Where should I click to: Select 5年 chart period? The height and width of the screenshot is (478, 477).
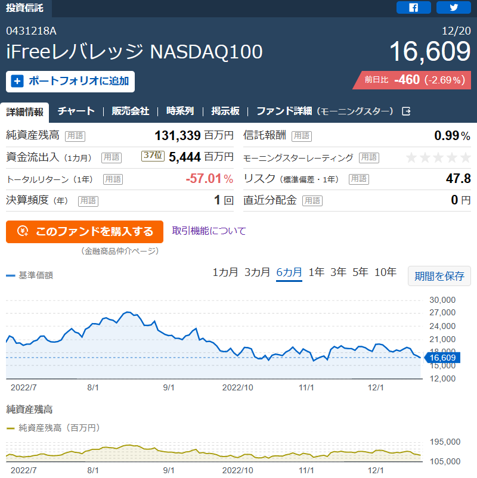[x=361, y=272]
